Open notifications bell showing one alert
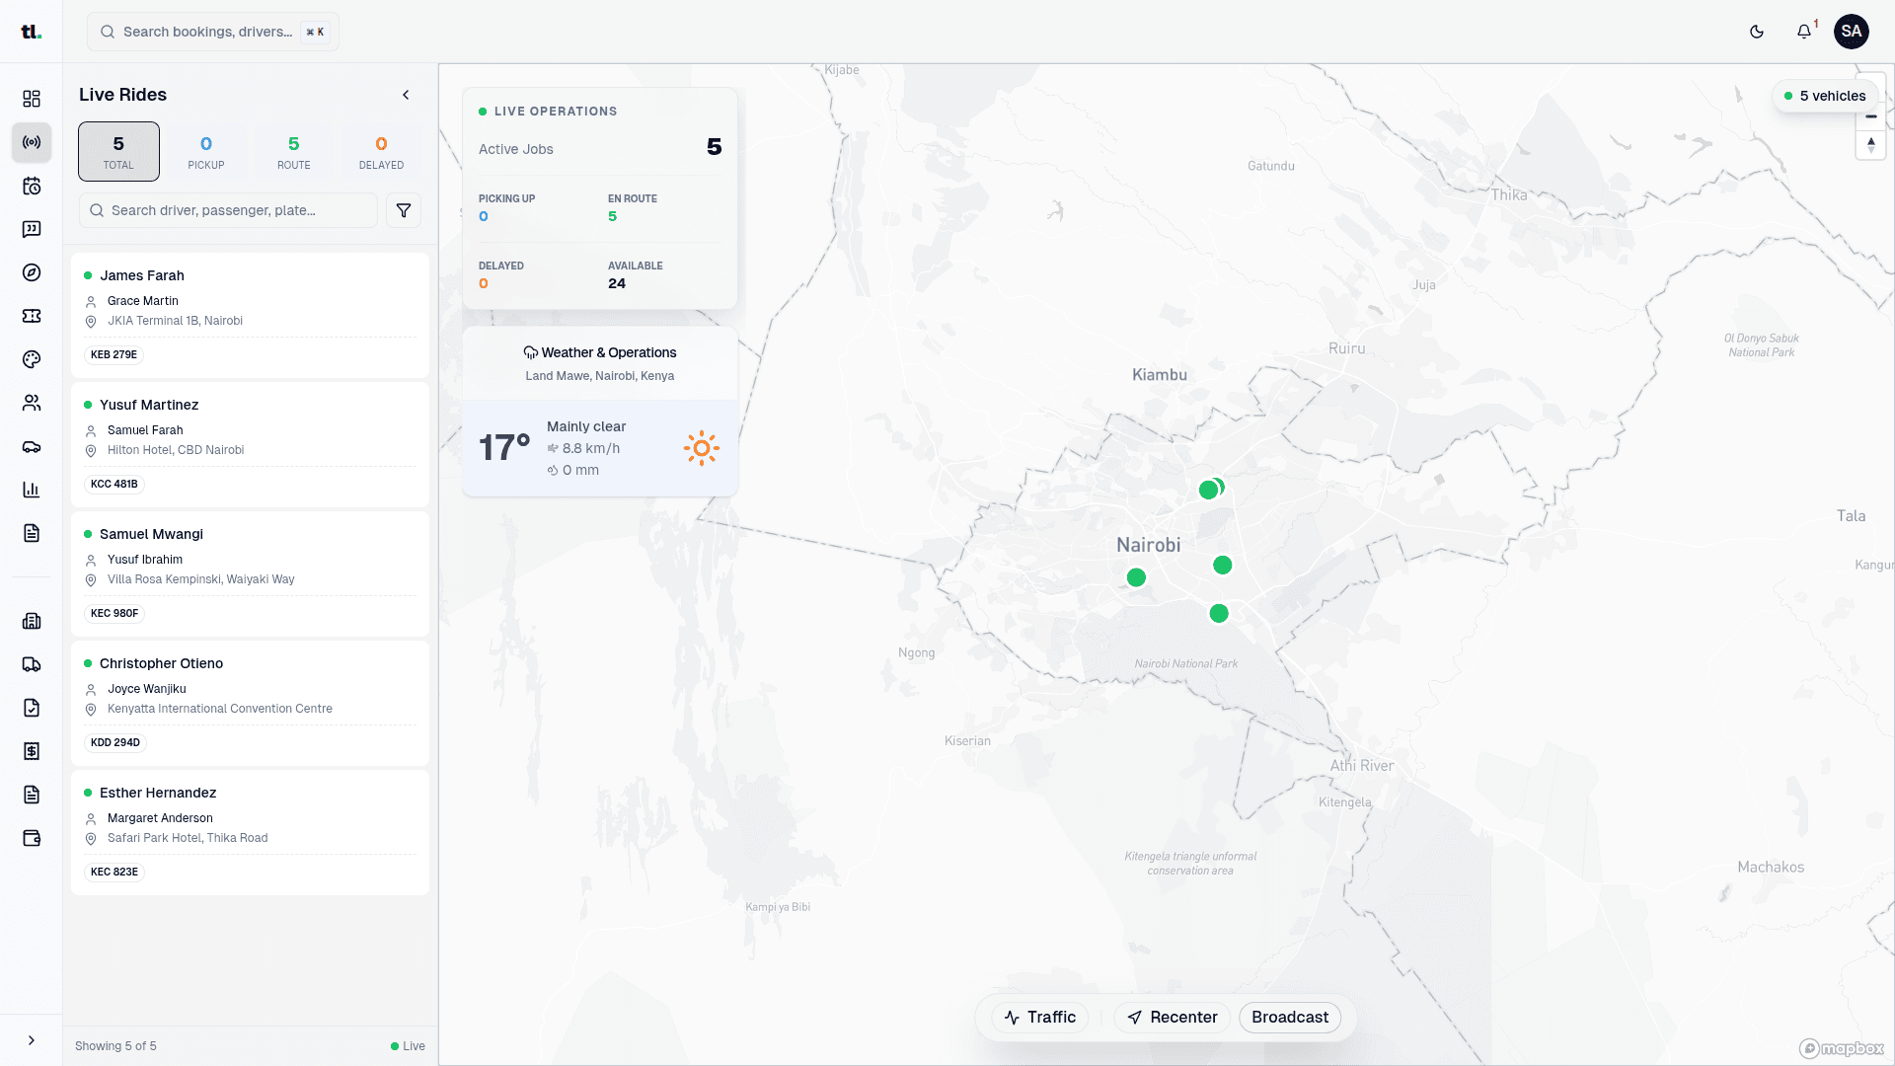Viewport: 1895px width, 1066px height. [x=1803, y=31]
